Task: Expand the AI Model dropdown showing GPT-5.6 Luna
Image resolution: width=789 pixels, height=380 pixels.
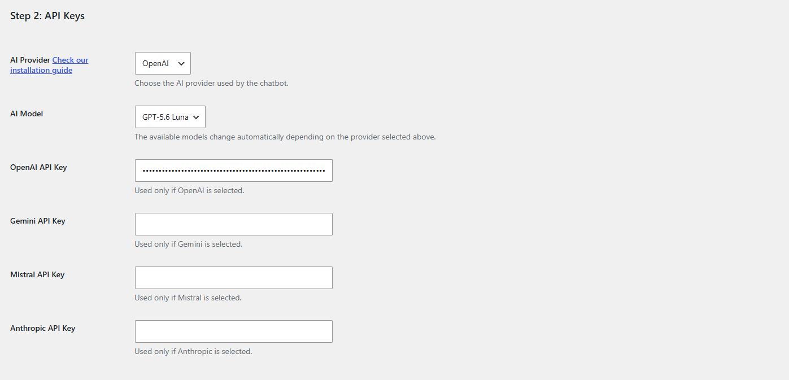Action: [170, 117]
